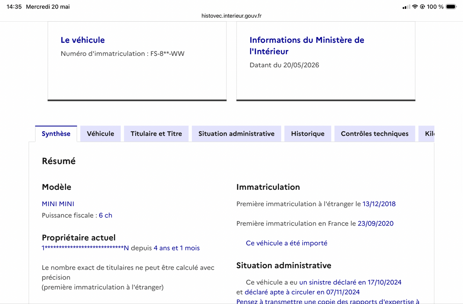Click the '4 ans et 1 mois' ownership duration

pyautogui.click(x=177, y=248)
